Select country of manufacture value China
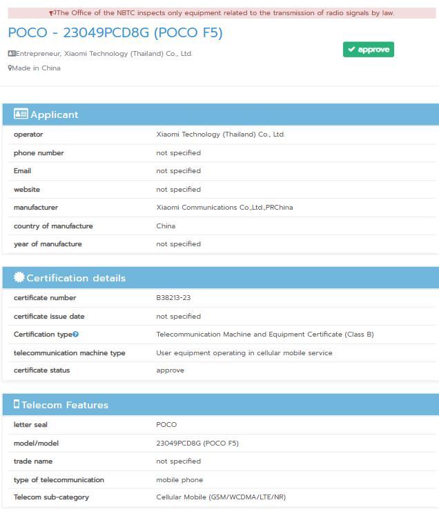Screen dimensions: 439x518 [166, 226]
